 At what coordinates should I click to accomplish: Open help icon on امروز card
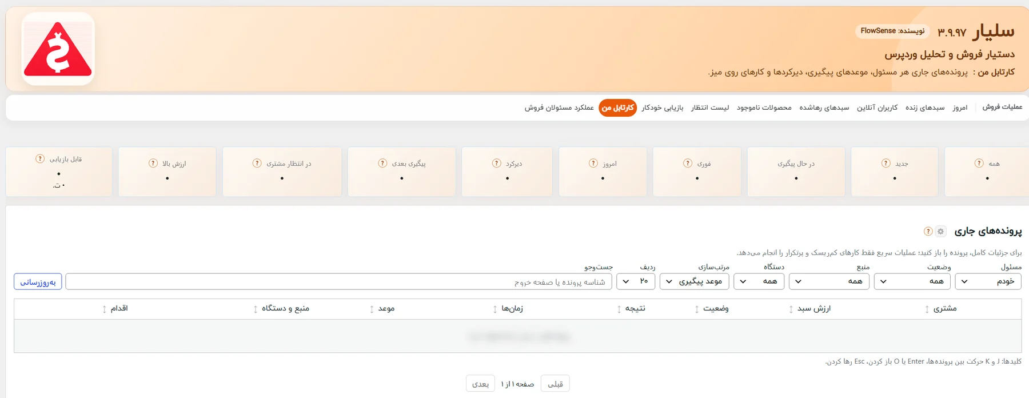593,163
